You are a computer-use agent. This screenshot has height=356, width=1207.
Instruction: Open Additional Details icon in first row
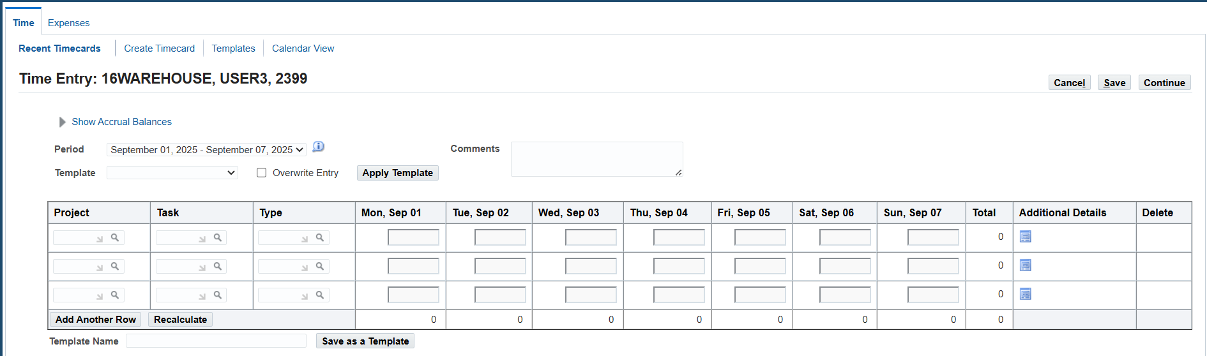coord(1025,237)
